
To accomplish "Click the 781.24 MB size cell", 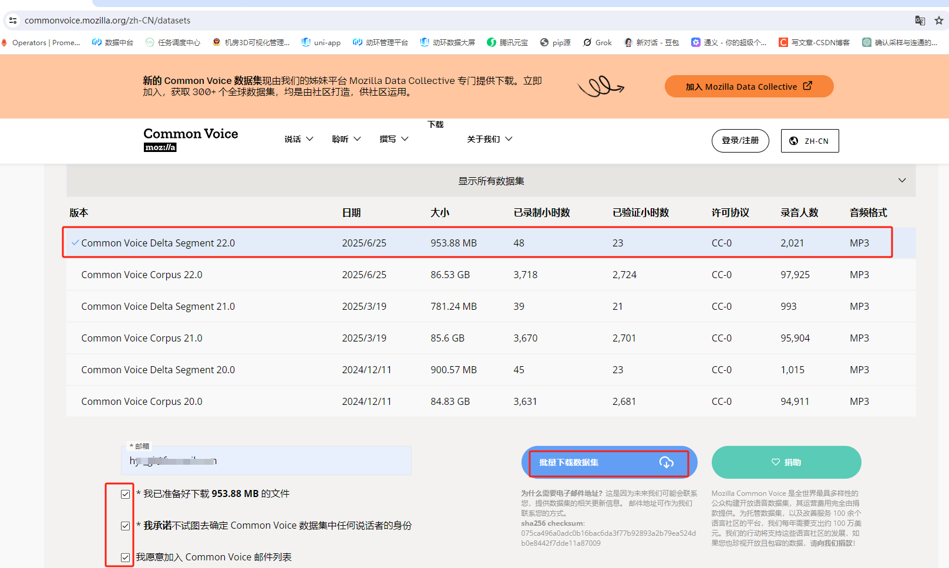I will [x=453, y=306].
